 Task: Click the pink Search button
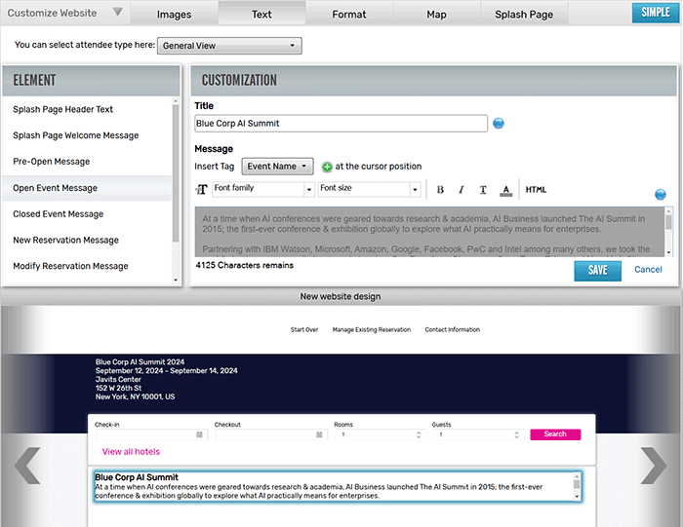(555, 434)
